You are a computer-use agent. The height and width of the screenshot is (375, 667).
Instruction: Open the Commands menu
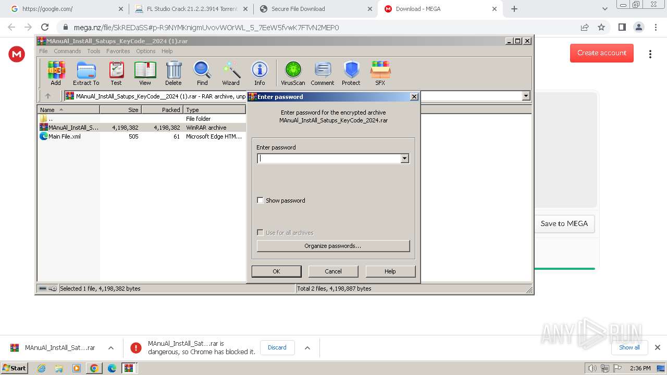67,51
